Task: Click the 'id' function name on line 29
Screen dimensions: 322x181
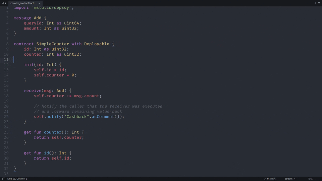Action: [x=46, y=153]
